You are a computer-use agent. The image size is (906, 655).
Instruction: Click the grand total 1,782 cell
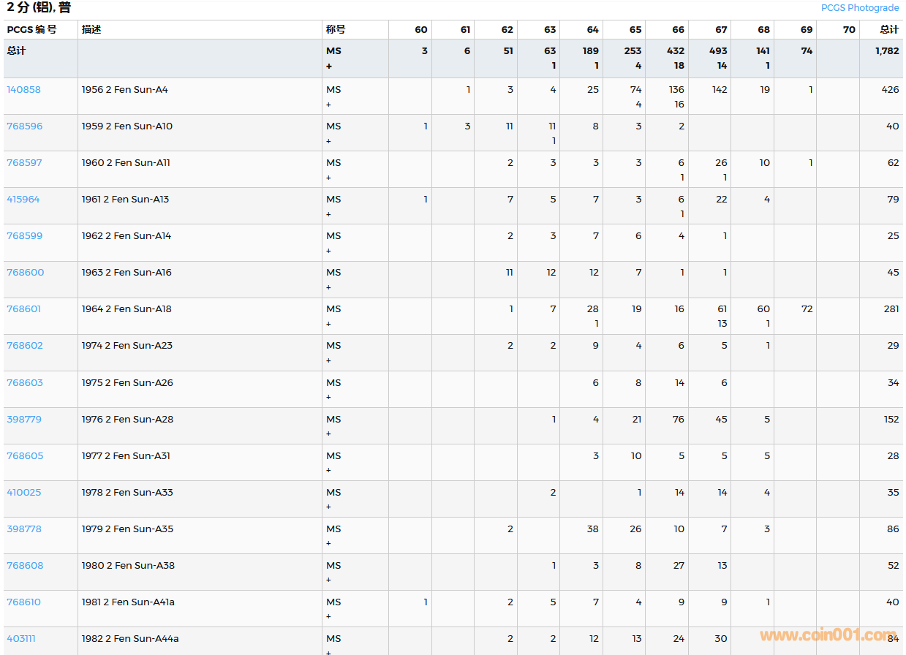(887, 51)
